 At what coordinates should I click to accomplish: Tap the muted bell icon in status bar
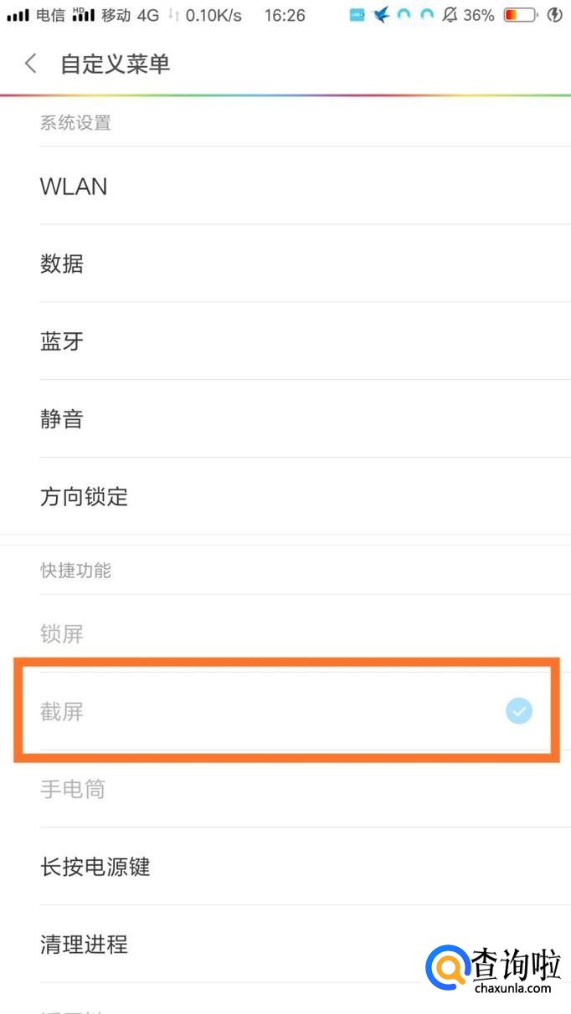(x=450, y=15)
